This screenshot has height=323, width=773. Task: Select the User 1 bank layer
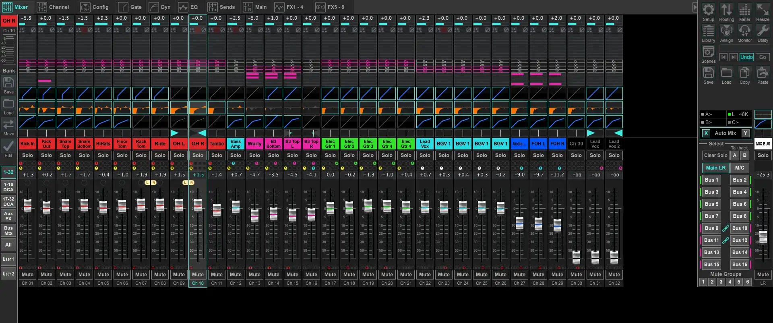coord(8,259)
